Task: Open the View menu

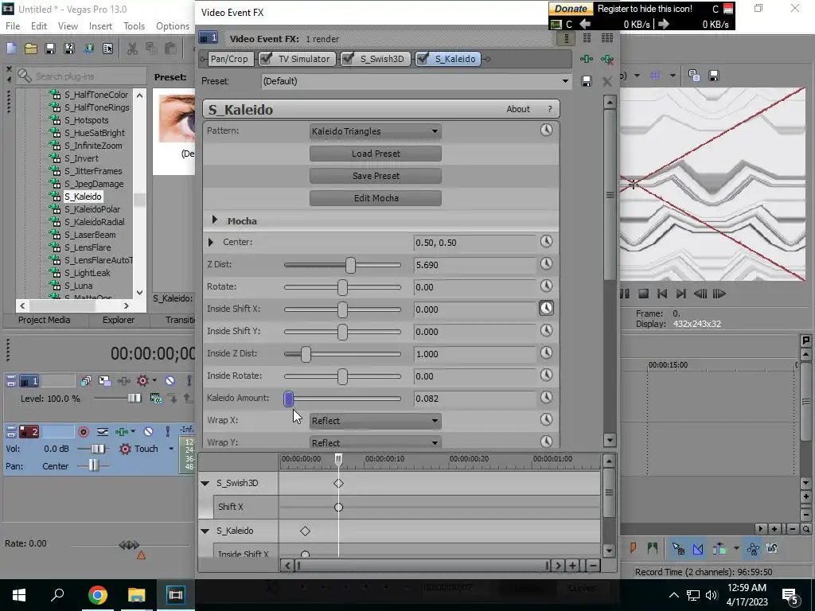Action: [x=68, y=26]
